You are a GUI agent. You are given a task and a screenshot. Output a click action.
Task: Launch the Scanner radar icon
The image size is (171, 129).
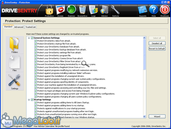pyautogui.click(x=72, y=11)
